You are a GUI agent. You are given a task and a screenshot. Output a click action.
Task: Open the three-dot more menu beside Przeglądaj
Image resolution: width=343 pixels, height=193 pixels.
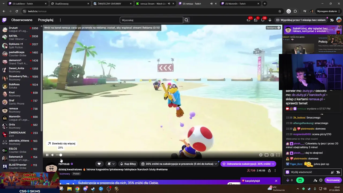tap(60, 20)
